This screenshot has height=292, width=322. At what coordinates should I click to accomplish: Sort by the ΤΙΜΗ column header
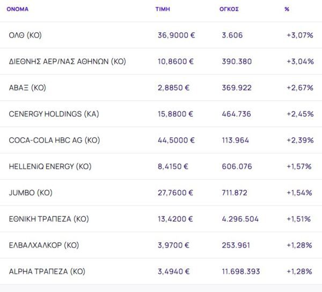[x=163, y=9]
